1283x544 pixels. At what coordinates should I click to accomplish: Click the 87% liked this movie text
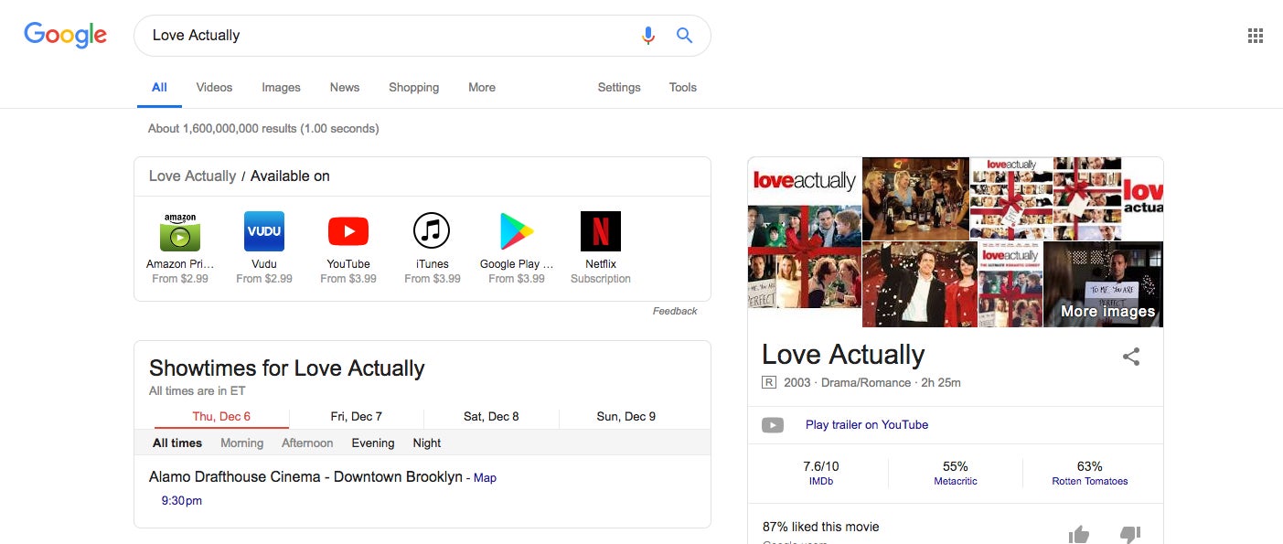point(821,528)
